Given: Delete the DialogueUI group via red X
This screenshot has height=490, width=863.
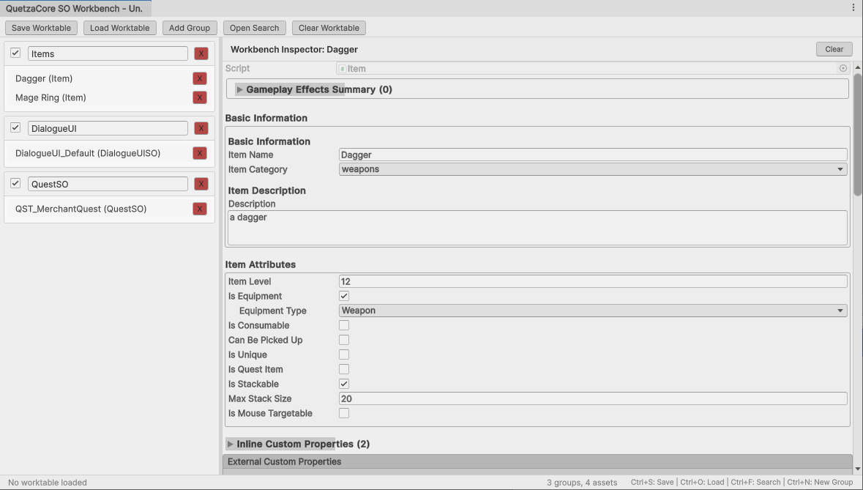Looking at the screenshot, I should (201, 128).
